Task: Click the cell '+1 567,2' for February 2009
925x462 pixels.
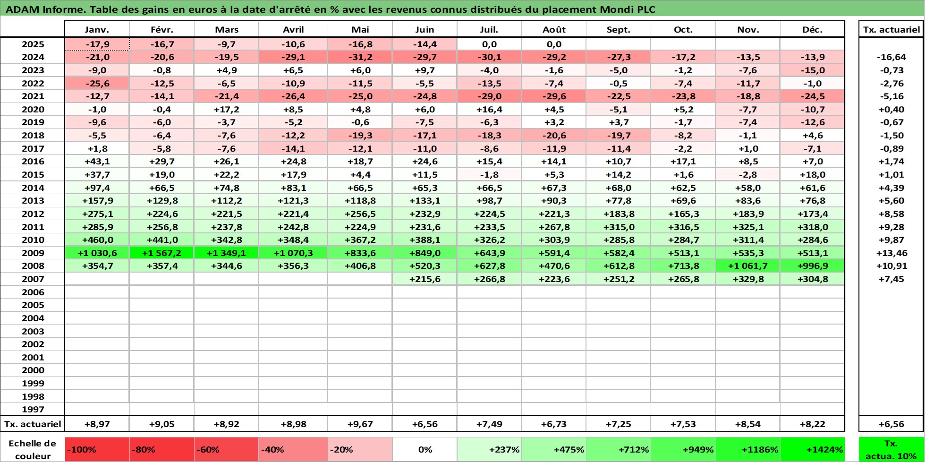Action: pyautogui.click(x=161, y=253)
